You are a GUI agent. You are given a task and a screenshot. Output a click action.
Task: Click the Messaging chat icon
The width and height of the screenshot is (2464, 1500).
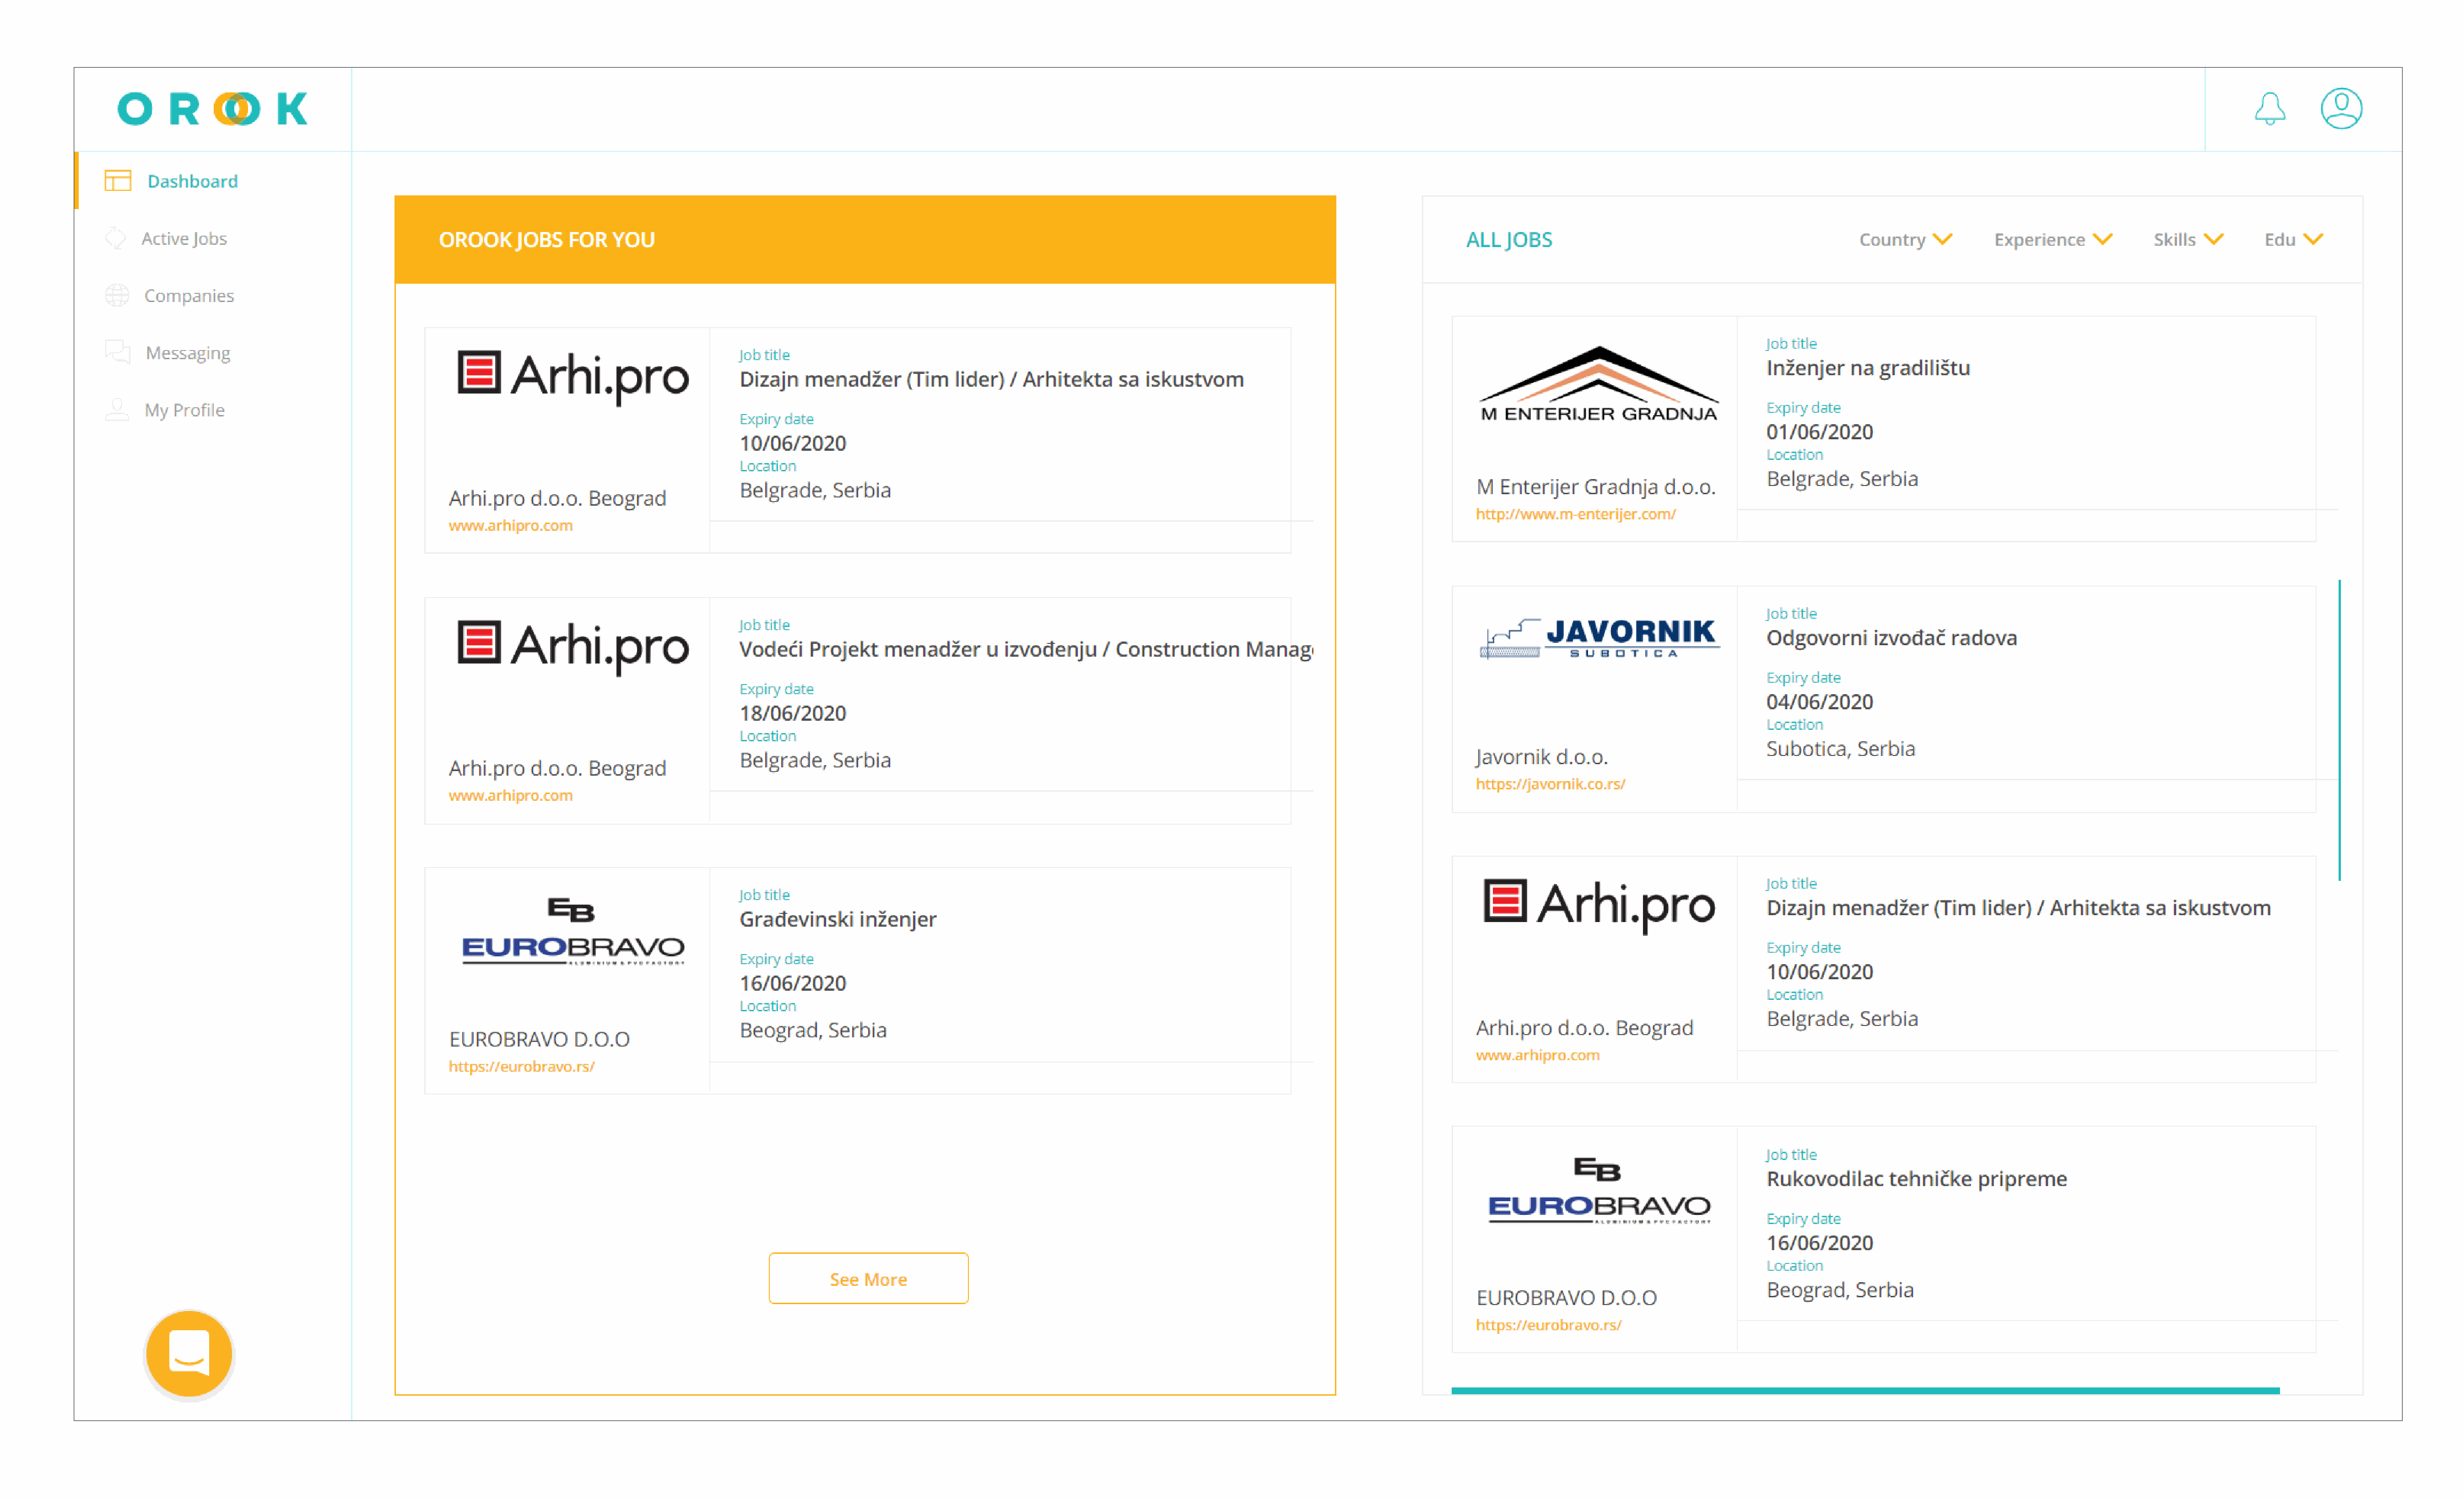click(118, 352)
